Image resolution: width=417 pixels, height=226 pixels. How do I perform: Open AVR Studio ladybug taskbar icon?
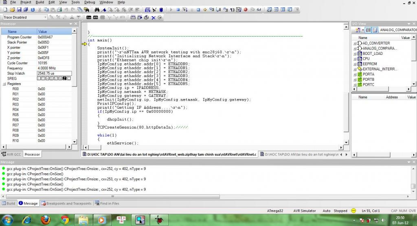[159, 220]
